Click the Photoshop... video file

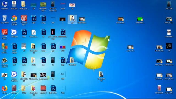click(x=169, y=62)
